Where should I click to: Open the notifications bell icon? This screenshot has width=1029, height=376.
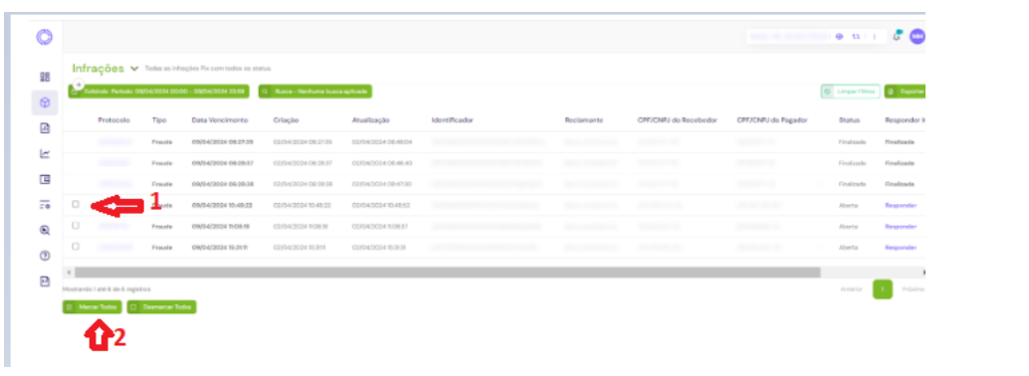tap(897, 36)
